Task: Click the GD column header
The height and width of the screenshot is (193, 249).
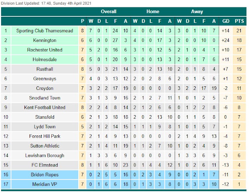Action: pos(226,21)
